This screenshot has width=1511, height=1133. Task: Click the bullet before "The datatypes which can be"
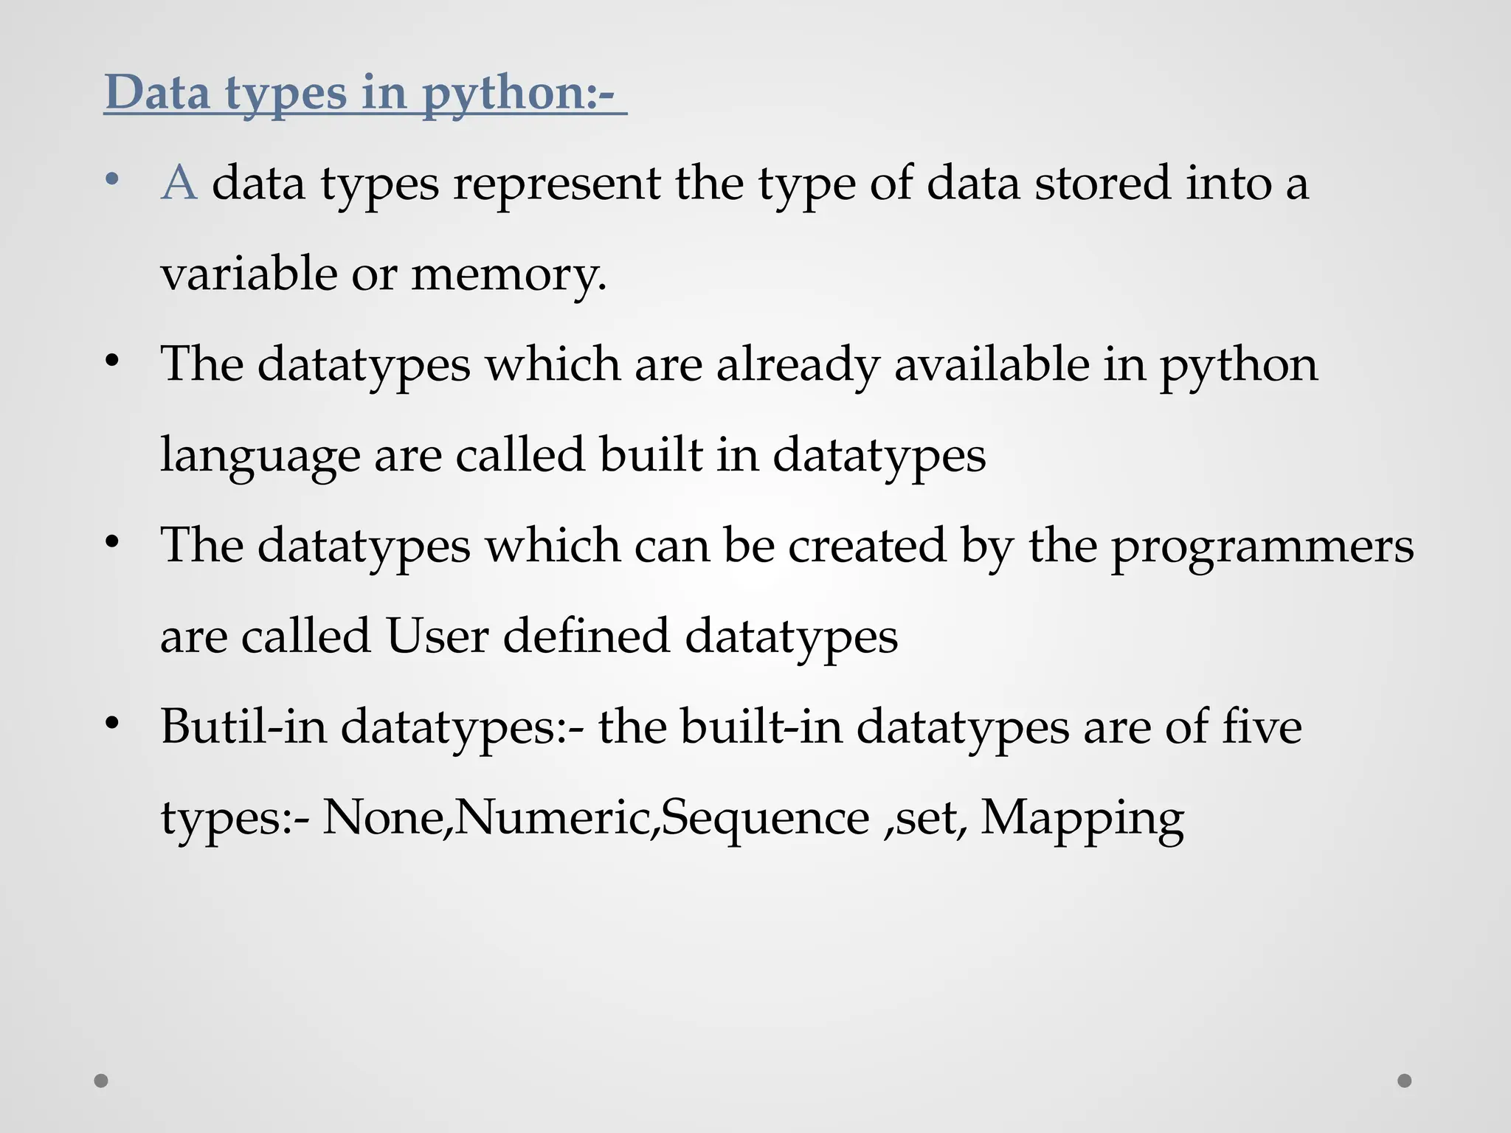[x=111, y=542]
